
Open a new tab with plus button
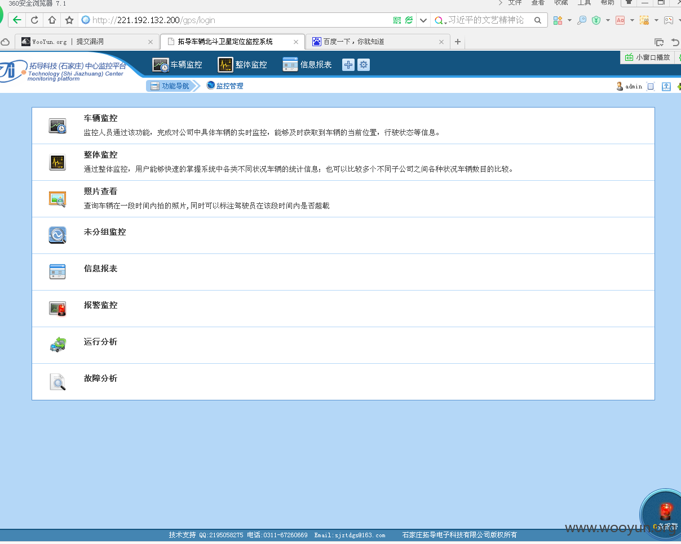point(458,42)
